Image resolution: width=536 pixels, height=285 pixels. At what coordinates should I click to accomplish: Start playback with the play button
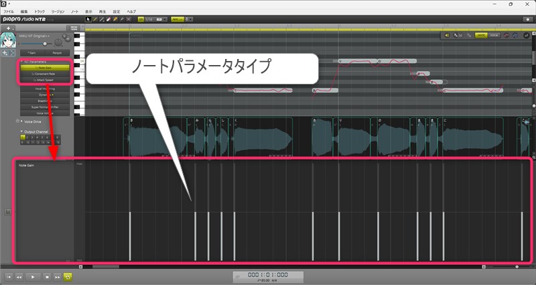[x=33, y=277]
